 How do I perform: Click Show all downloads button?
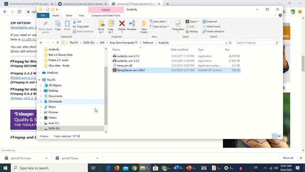[x=288, y=158]
